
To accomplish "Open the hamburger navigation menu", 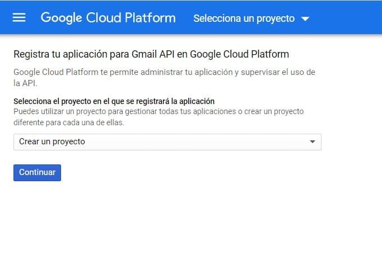I will (19, 17).
